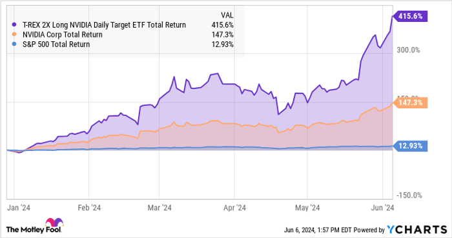Open the YCharts logo link

click(417, 230)
